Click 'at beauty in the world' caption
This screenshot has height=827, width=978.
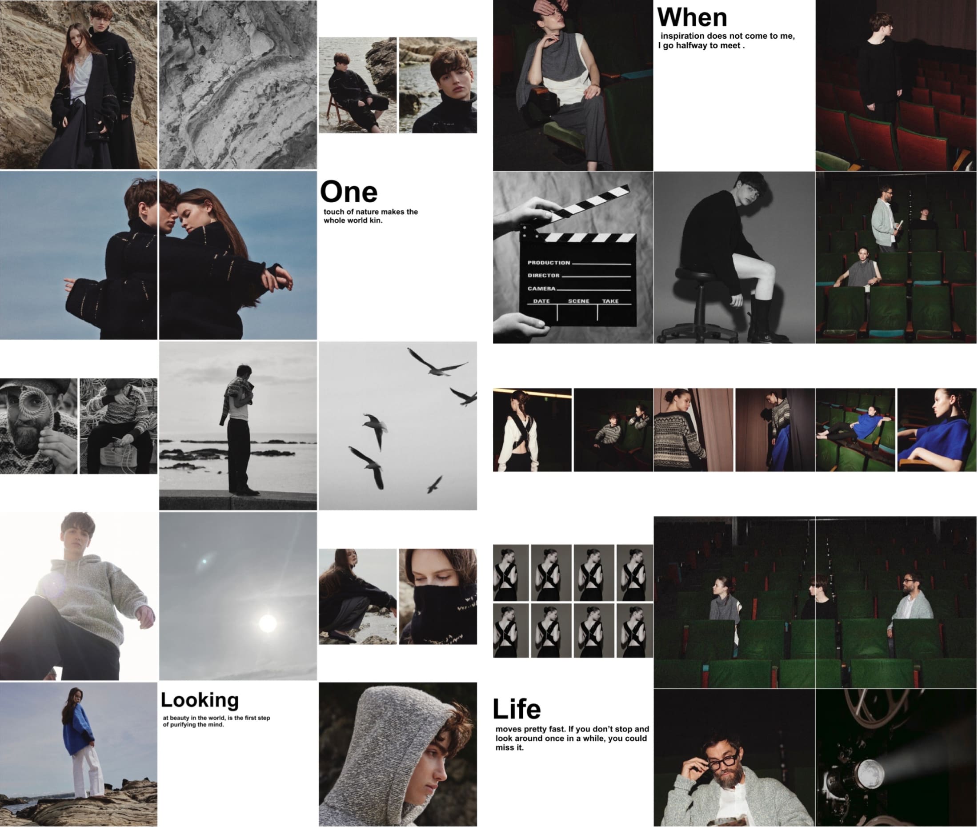(x=216, y=721)
